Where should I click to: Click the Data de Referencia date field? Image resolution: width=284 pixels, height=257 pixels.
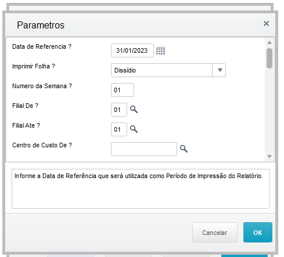click(x=132, y=50)
